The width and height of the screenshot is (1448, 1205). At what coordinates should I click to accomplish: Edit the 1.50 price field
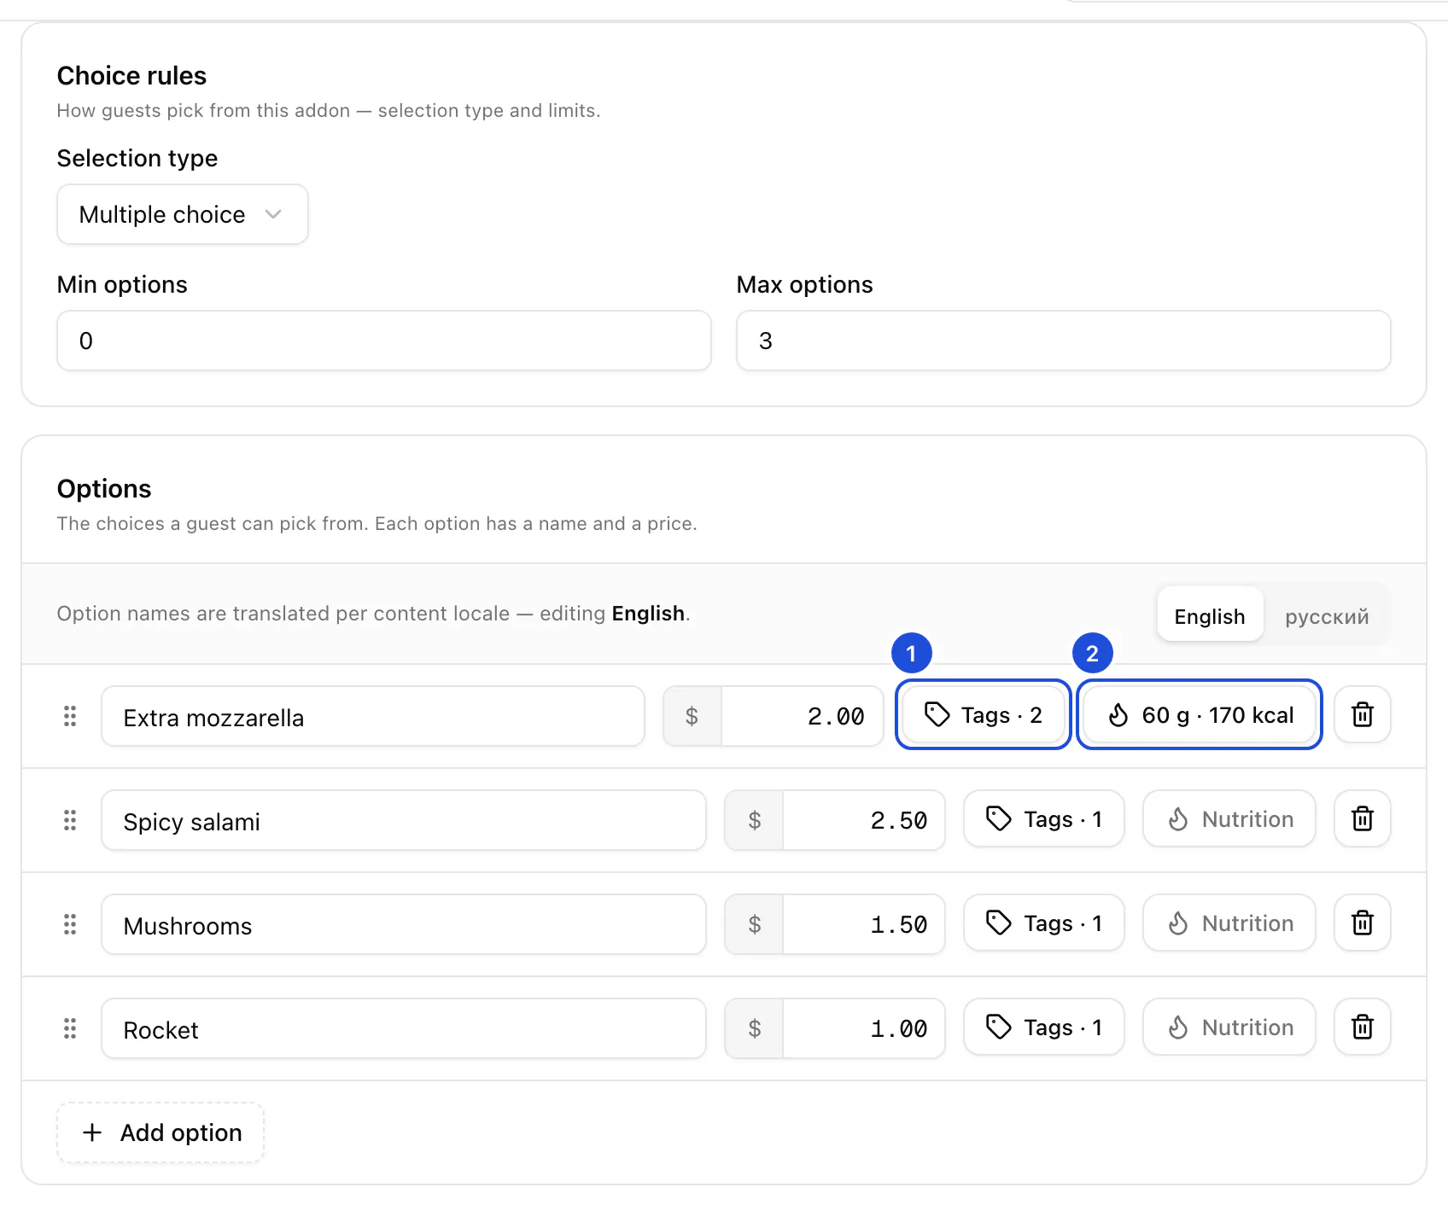point(864,924)
